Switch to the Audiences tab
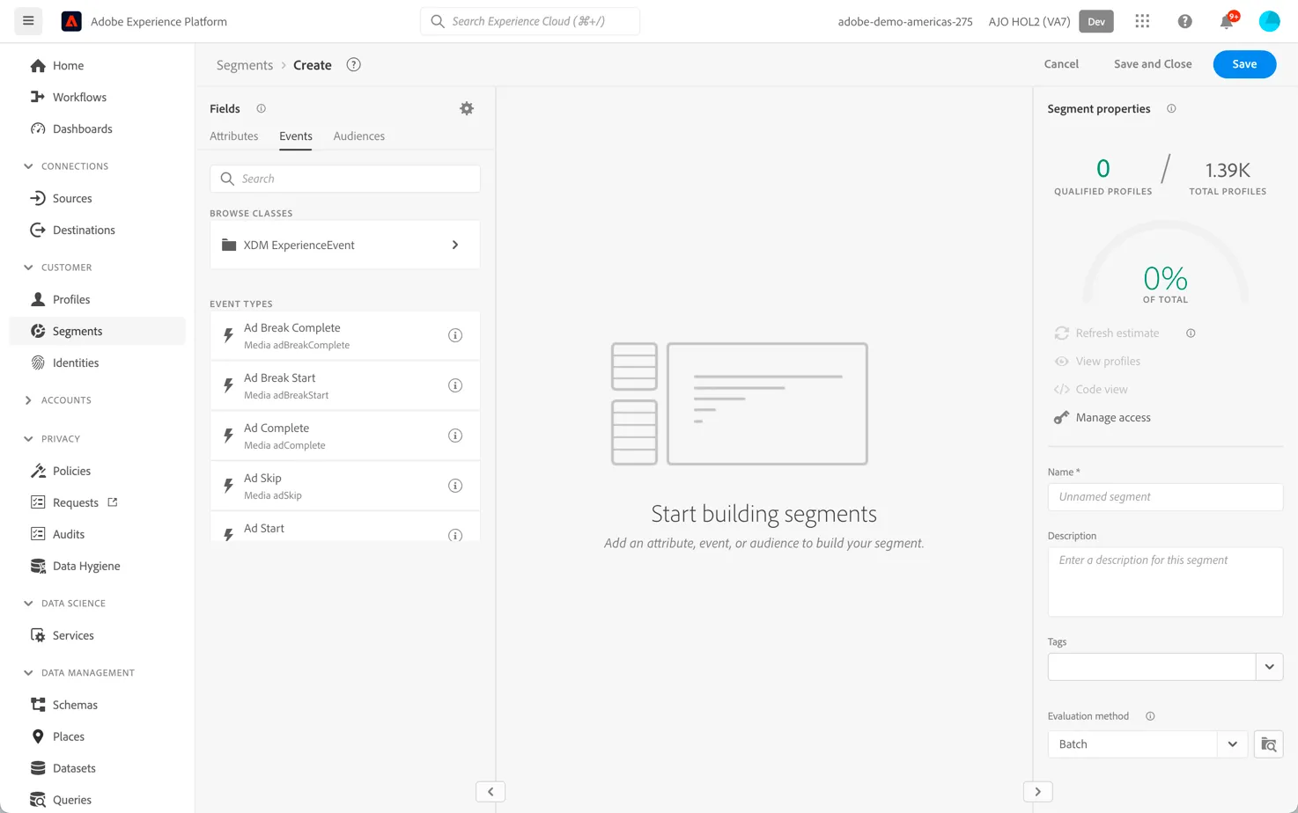 pos(359,136)
